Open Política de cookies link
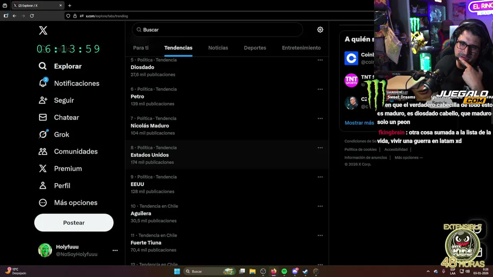Image resolution: width=493 pixels, height=277 pixels. (x=361, y=149)
